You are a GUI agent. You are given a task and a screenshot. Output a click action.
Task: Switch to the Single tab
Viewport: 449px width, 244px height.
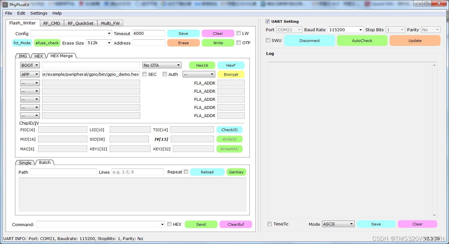tap(25, 163)
